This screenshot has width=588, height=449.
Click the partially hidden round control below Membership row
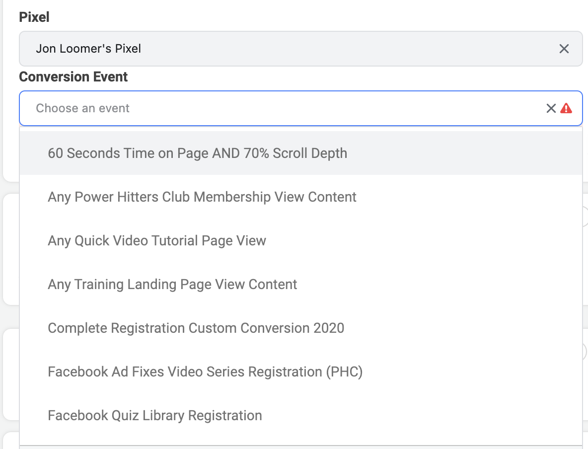pyautogui.click(x=585, y=216)
